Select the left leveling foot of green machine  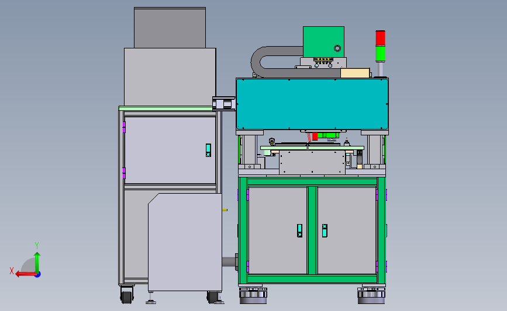point(253,295)
